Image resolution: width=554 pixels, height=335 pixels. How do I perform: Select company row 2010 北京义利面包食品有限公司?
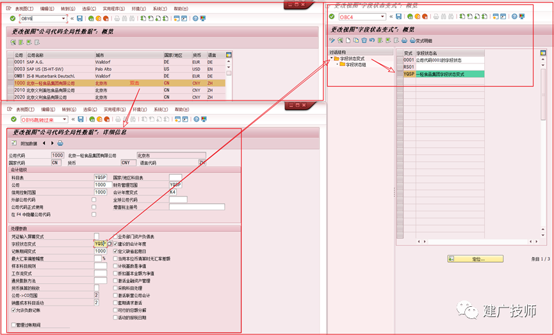119,90
